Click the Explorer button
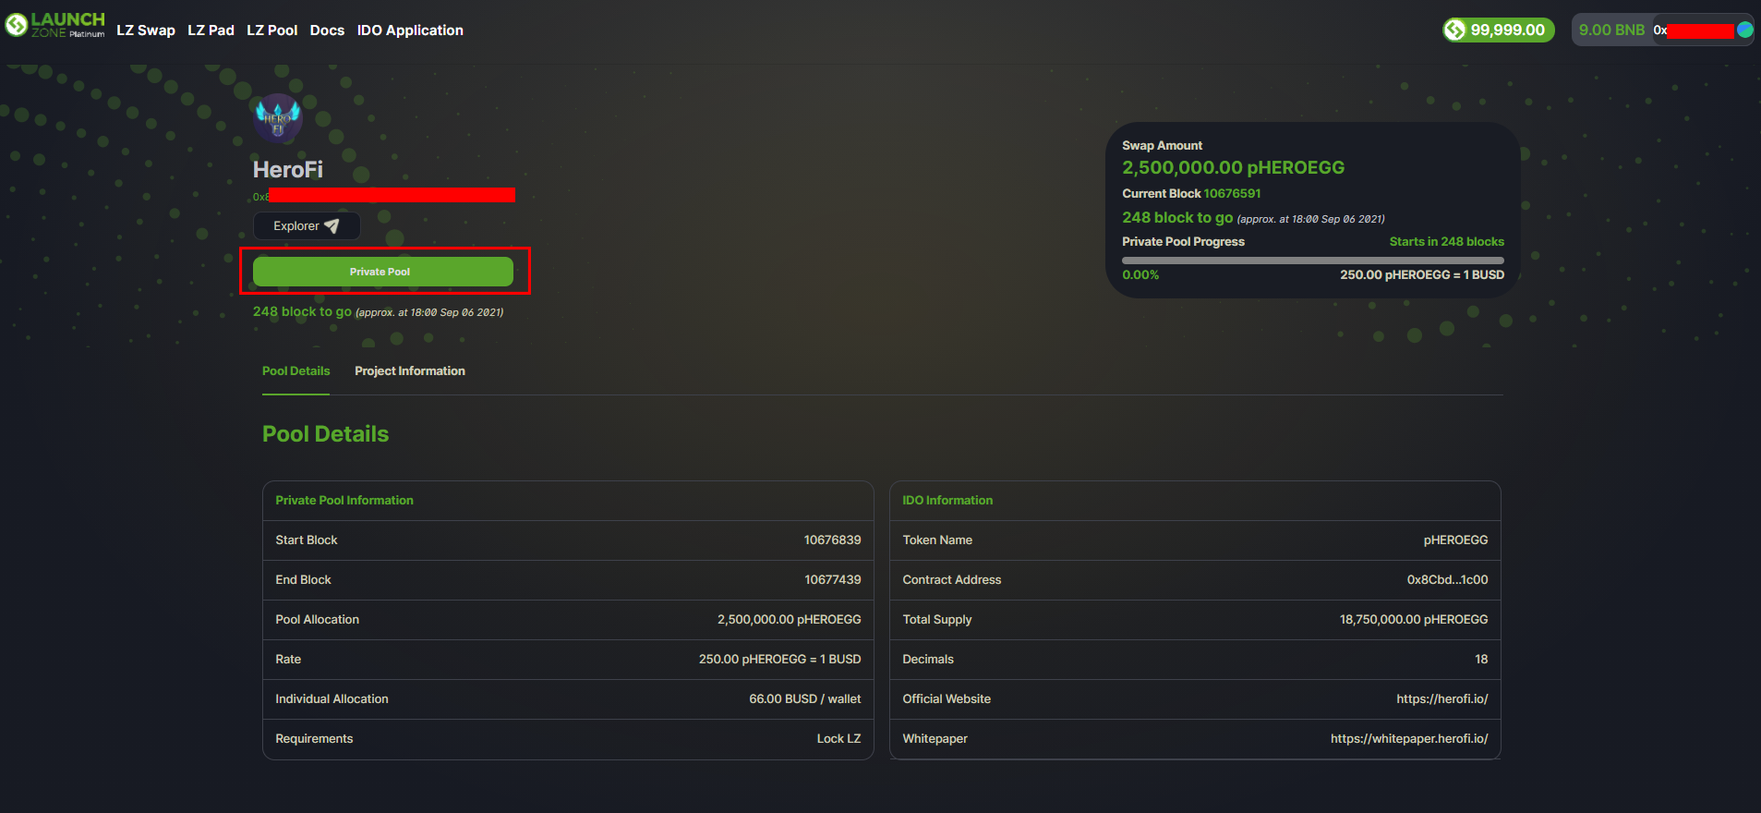The height and width of the screenshot is (813, 1761). click(307, 225)
